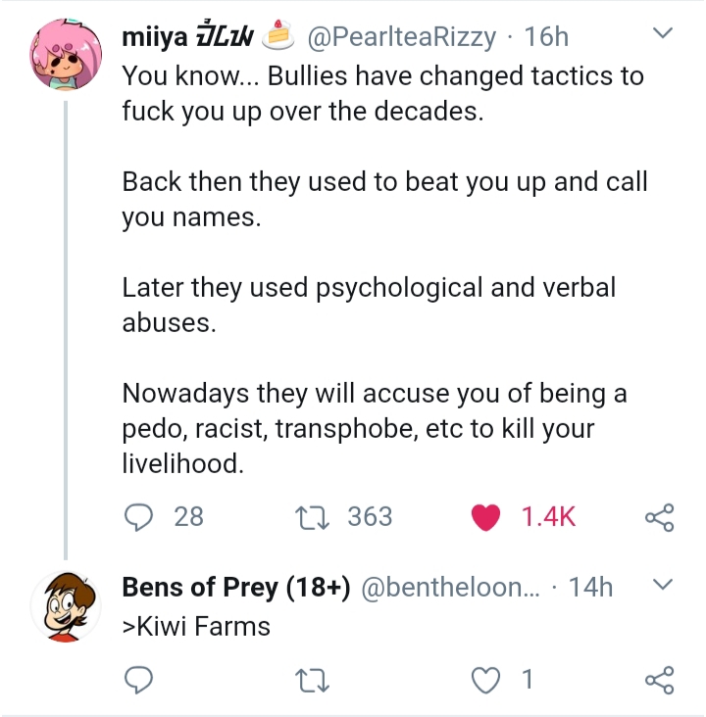Open the tweet text about bullies changing tactics
Viewport: 706px width, 717px height.
(x=384, y=269)
